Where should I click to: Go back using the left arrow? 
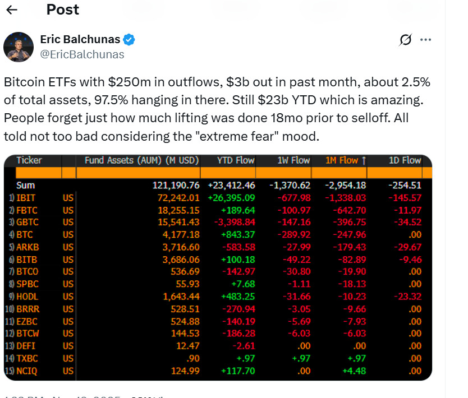[x=12, y=10]
